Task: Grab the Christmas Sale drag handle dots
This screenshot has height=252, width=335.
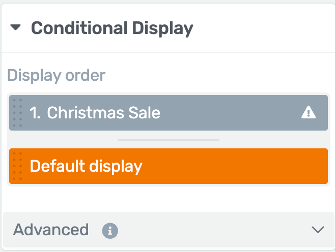Action: click(x=17, y=113)
